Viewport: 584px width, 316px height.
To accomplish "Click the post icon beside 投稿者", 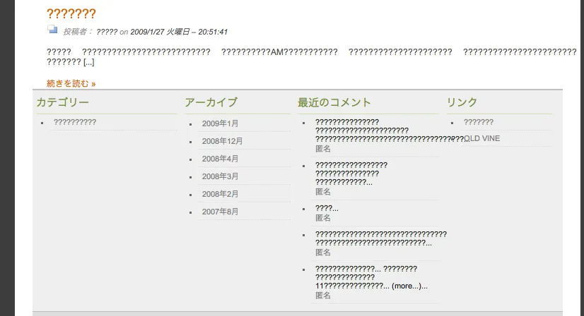I will click(x=52, y=30).
